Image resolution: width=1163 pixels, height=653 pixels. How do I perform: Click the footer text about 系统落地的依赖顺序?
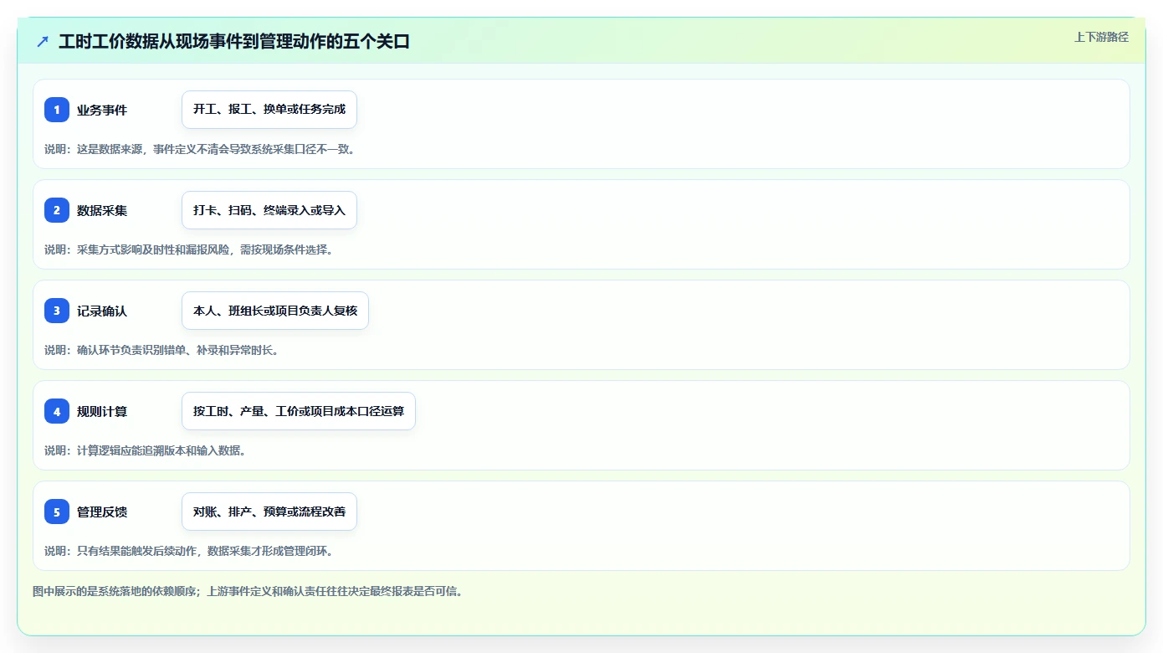click(x=248, y=591)
